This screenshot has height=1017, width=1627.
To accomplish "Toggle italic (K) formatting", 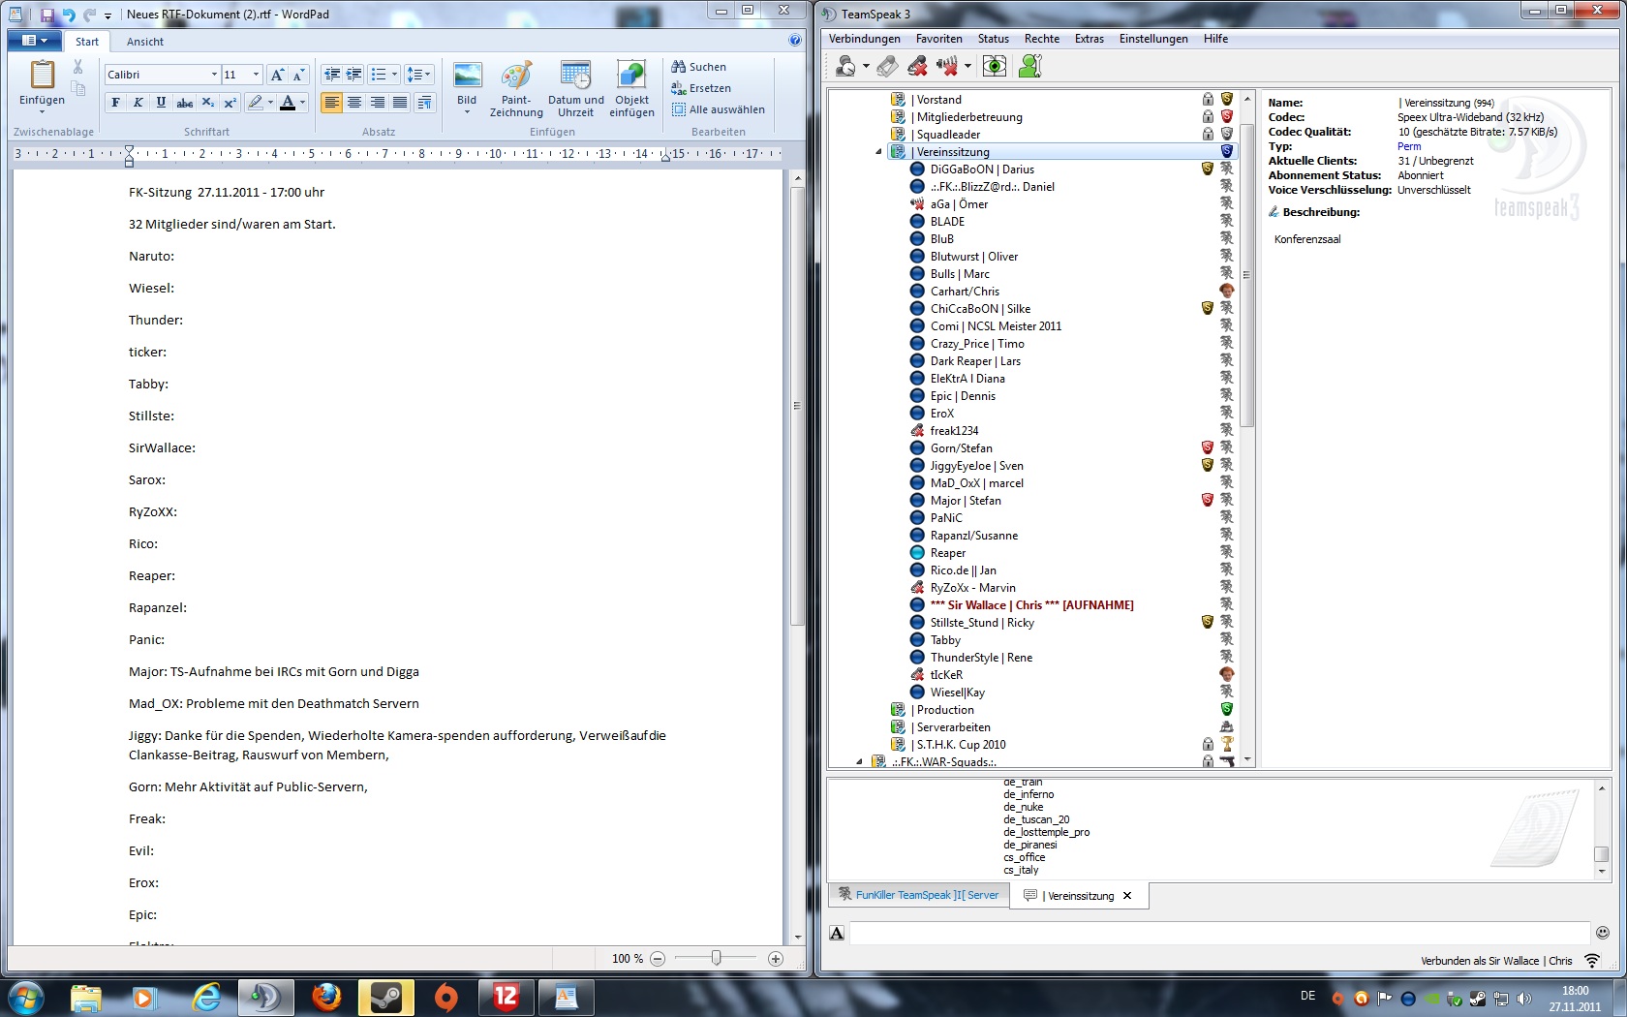I will [138, 103].
